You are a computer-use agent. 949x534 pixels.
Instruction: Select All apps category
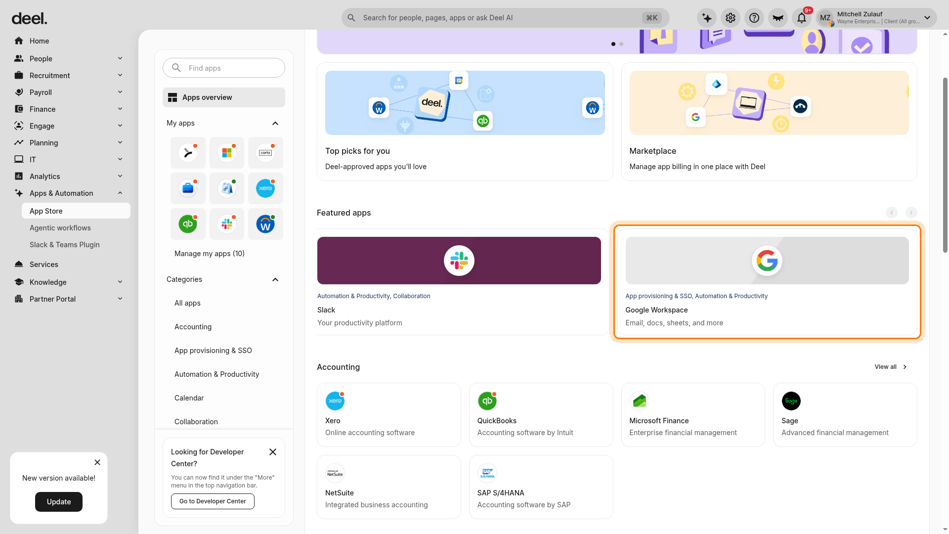(x=187, y=303)
